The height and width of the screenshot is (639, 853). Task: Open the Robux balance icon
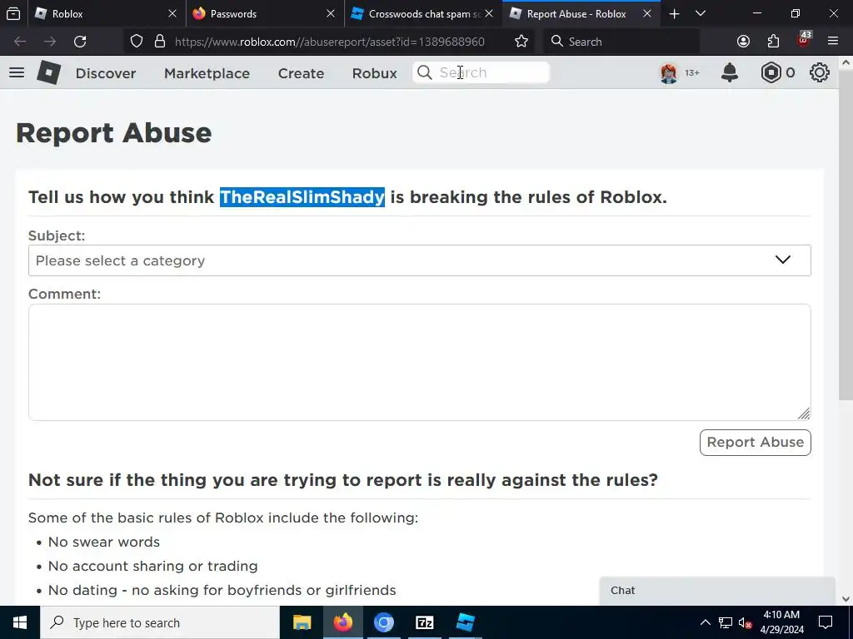[771, 72]
